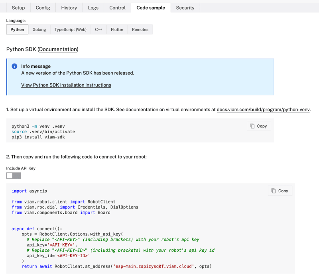319x274 pixels.
Task: Toggle the Include API Key switch
Action: 14,176
